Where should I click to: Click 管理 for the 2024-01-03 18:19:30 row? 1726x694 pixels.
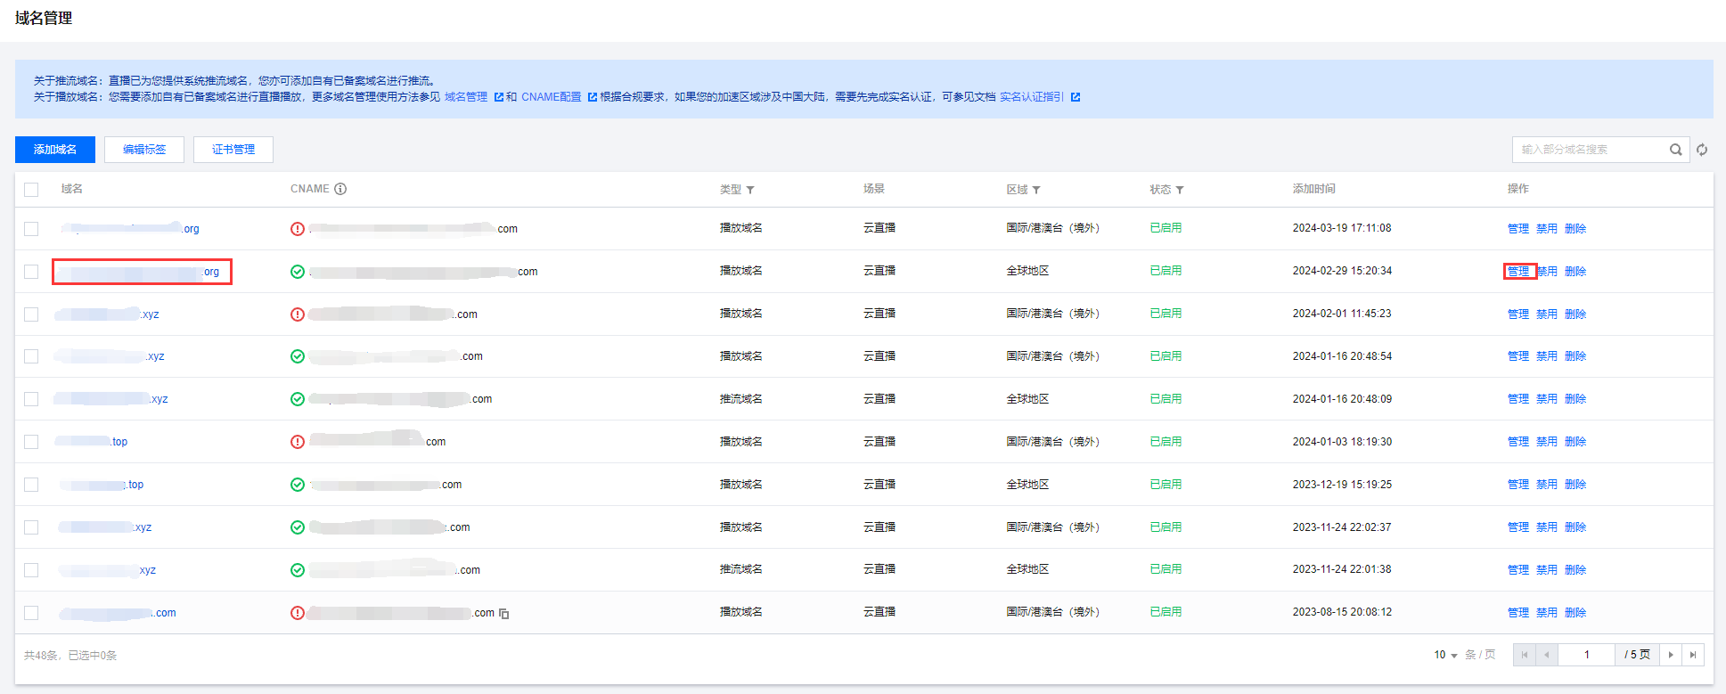click(x=1518, y=442)
